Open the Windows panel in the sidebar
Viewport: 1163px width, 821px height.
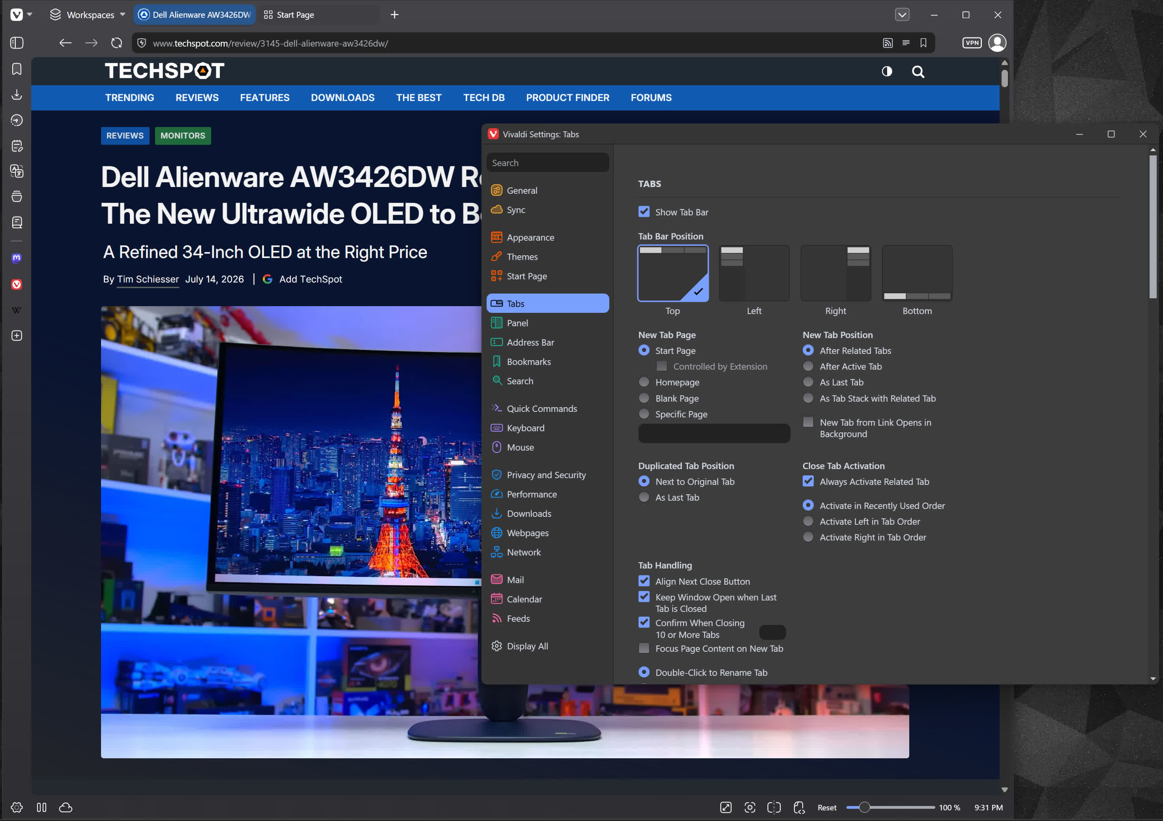pyautogui.click(x=17, y=196)
